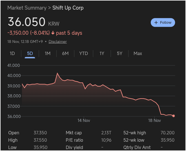
Task: Select the 1D time range tab
Action: pos(12,53)
